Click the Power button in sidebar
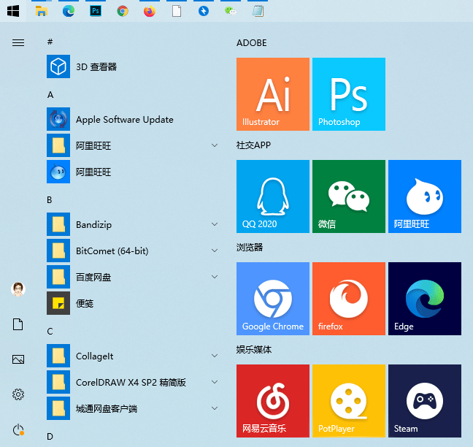473x447 pixels. pyautogui.click(x=18, y=429)
